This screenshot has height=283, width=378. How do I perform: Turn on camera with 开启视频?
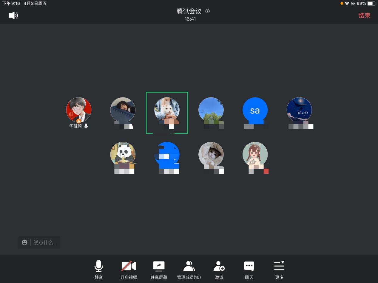[129, 270]
